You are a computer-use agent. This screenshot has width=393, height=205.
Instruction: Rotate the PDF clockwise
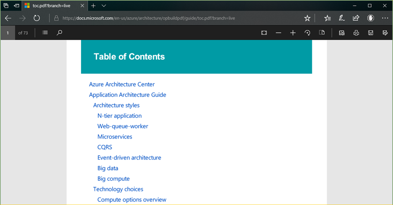[307, 33]
